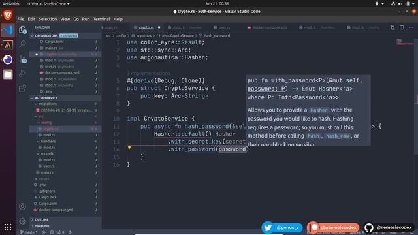Viewport: 418px width, 235px height.
Task: Click the errors and warnings count in the status bar
Action: tap(57, 232)
